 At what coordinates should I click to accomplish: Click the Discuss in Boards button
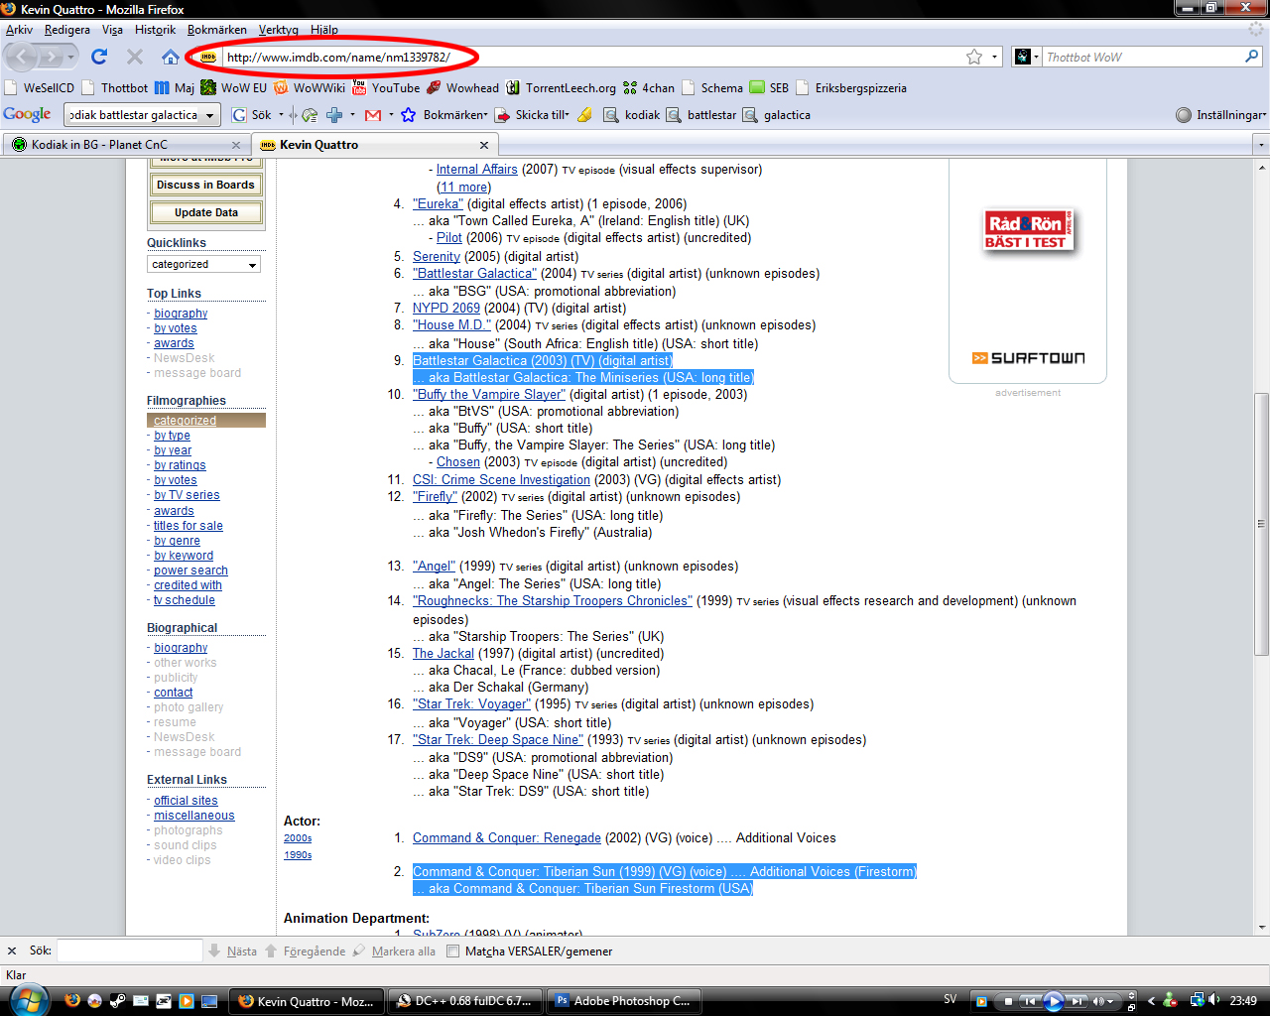click(206, 185)
